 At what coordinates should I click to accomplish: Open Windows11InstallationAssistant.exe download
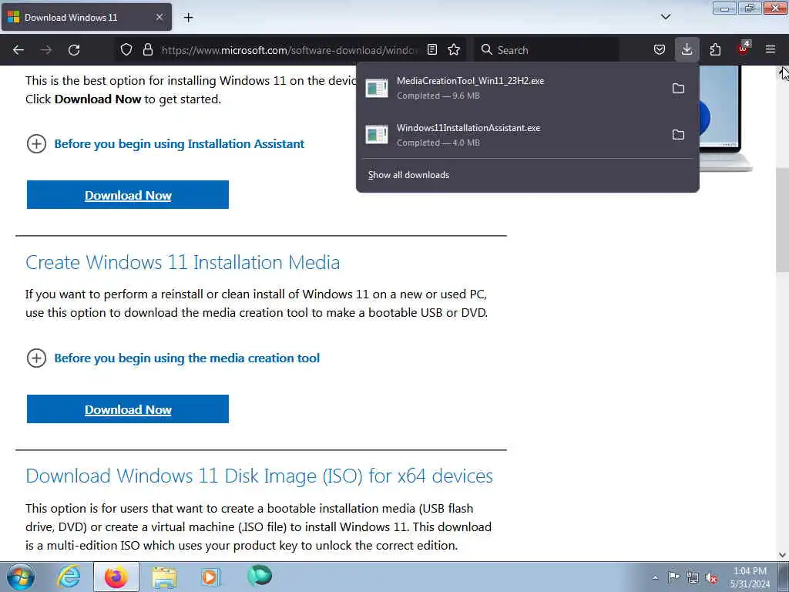pos(513,134)
